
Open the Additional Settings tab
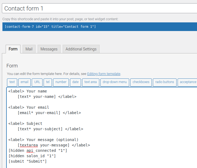[x=81, y=49]
